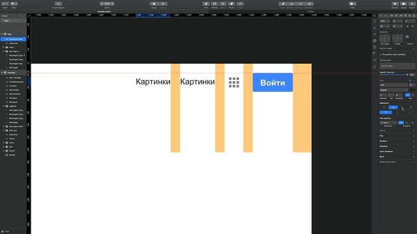Collapse the Example artboard group
Image resolution: width=417 pixels, height=234 pixels.
coord(2,72)
